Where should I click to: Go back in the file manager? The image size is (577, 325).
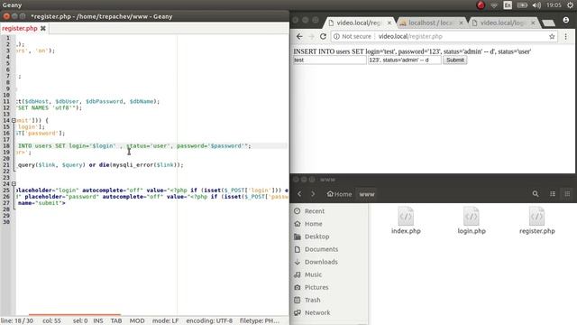[299, 194]
